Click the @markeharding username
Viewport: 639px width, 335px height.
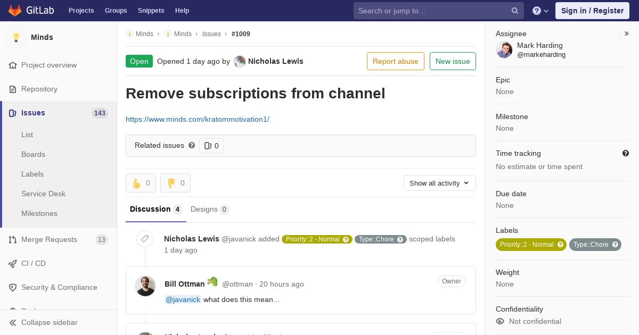pyautogui.click(x=541, y=55)
